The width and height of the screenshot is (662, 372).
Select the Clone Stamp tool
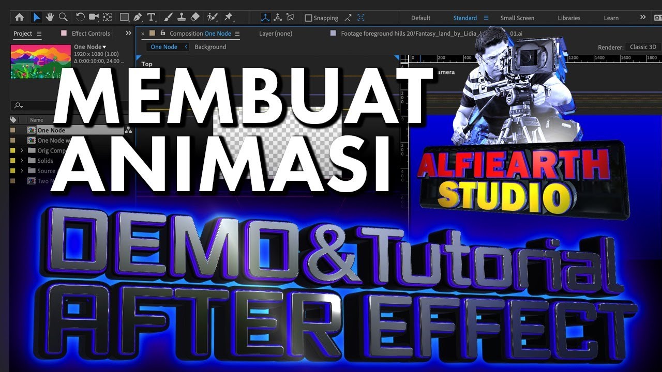[182, 17]
